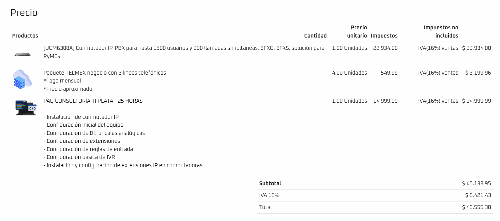Click the Precio unitario column header

click(x=357, y=31)
